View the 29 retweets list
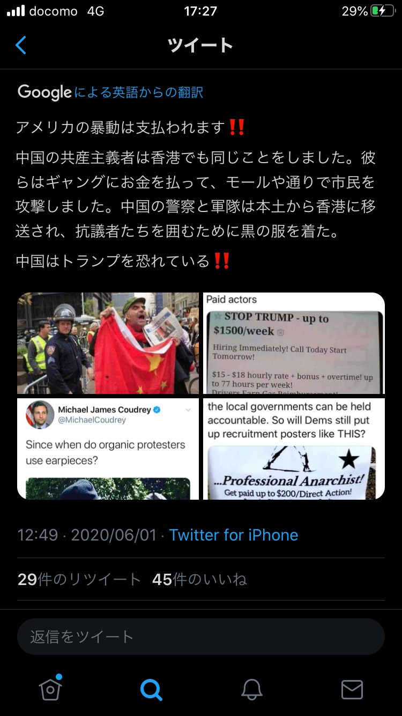 click(79, 580)
